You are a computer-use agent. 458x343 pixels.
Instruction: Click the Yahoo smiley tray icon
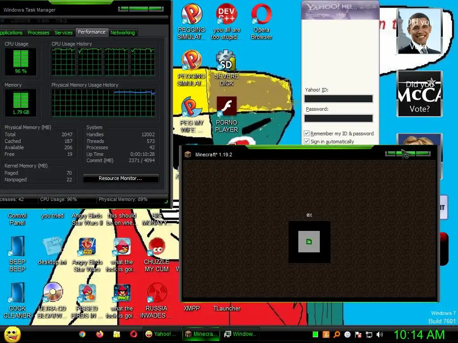pos(347,335)
